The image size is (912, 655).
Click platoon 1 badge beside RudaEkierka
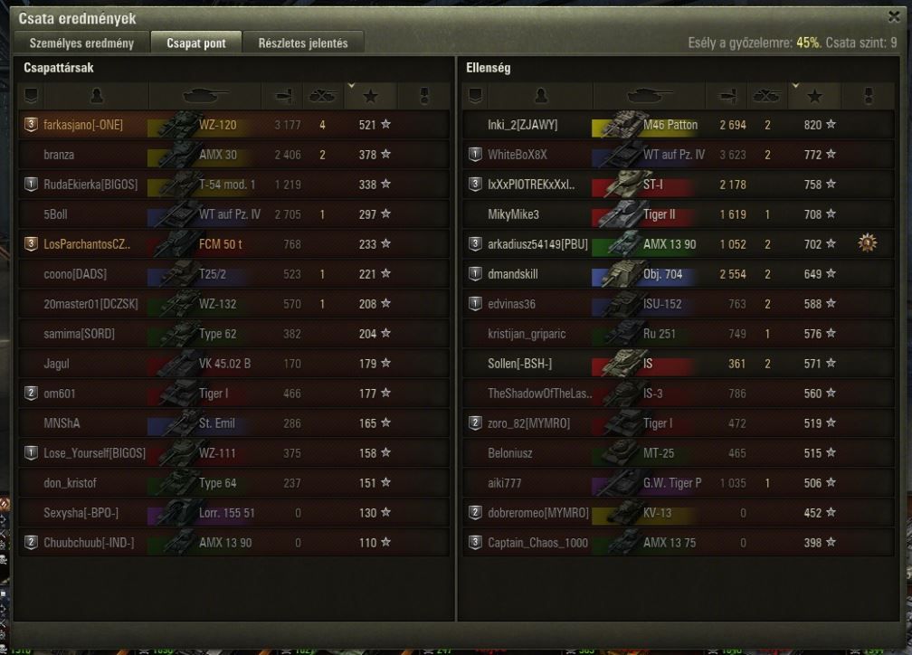[31, 185]
